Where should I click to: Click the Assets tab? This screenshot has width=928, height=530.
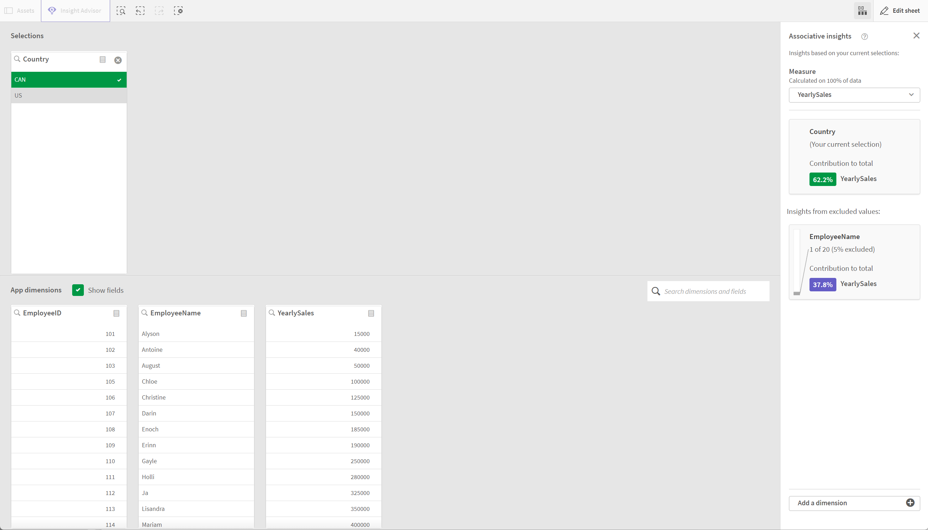tap(21, 11)
